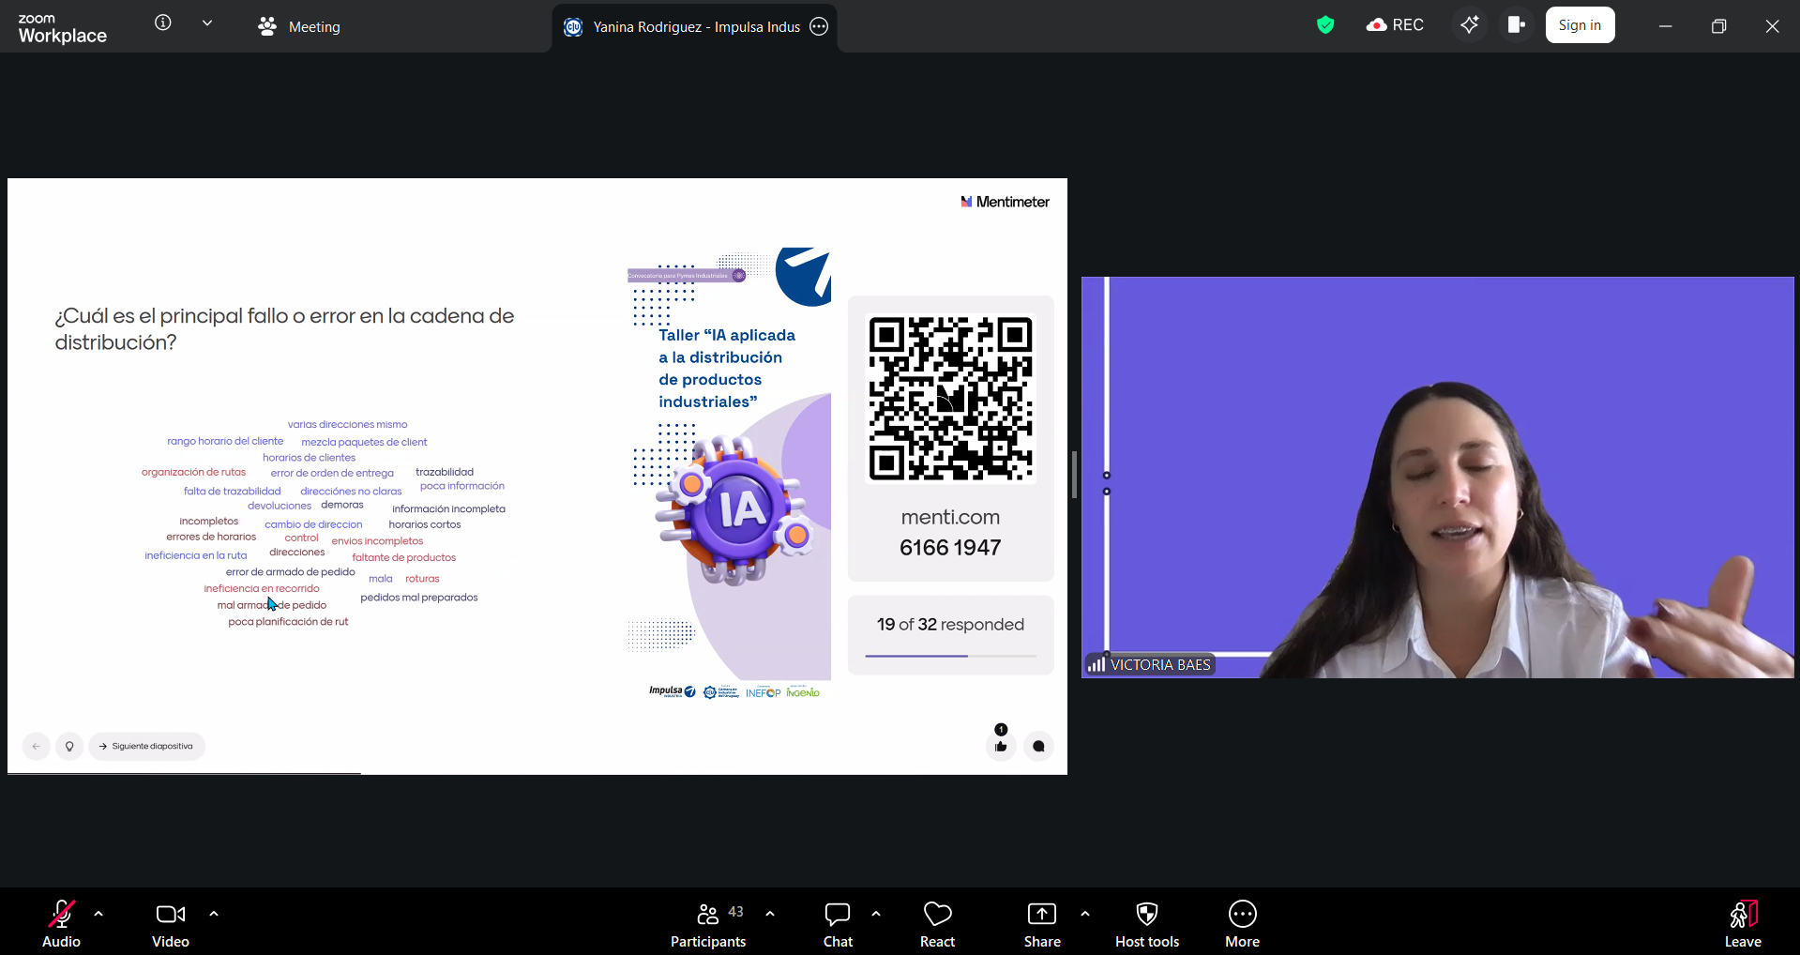Expand video options arrow next to Video
Viewport: 1800px width, 955px height.
coord(214,914)
